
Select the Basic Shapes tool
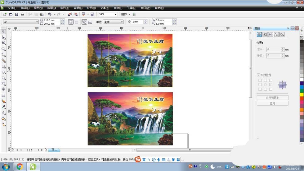point(3,84)
